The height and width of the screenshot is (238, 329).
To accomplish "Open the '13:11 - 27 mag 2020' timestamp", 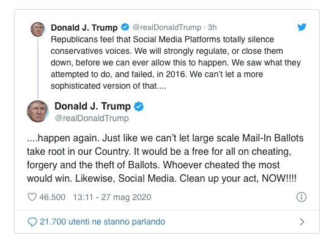I will (112, 197).
